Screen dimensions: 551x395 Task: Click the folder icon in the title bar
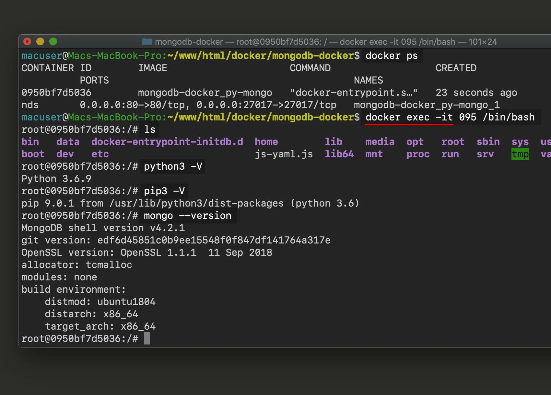(x=147, y=41)
